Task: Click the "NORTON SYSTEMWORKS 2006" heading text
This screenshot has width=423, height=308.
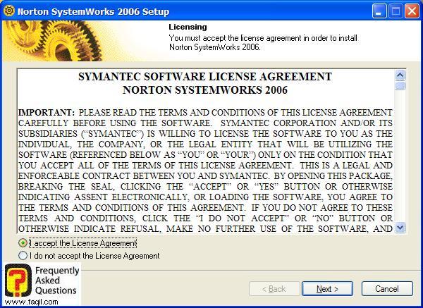Action: coord(205,90)
